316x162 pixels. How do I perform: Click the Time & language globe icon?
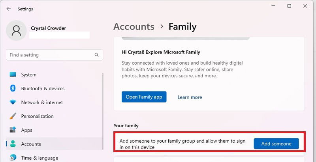13,158
